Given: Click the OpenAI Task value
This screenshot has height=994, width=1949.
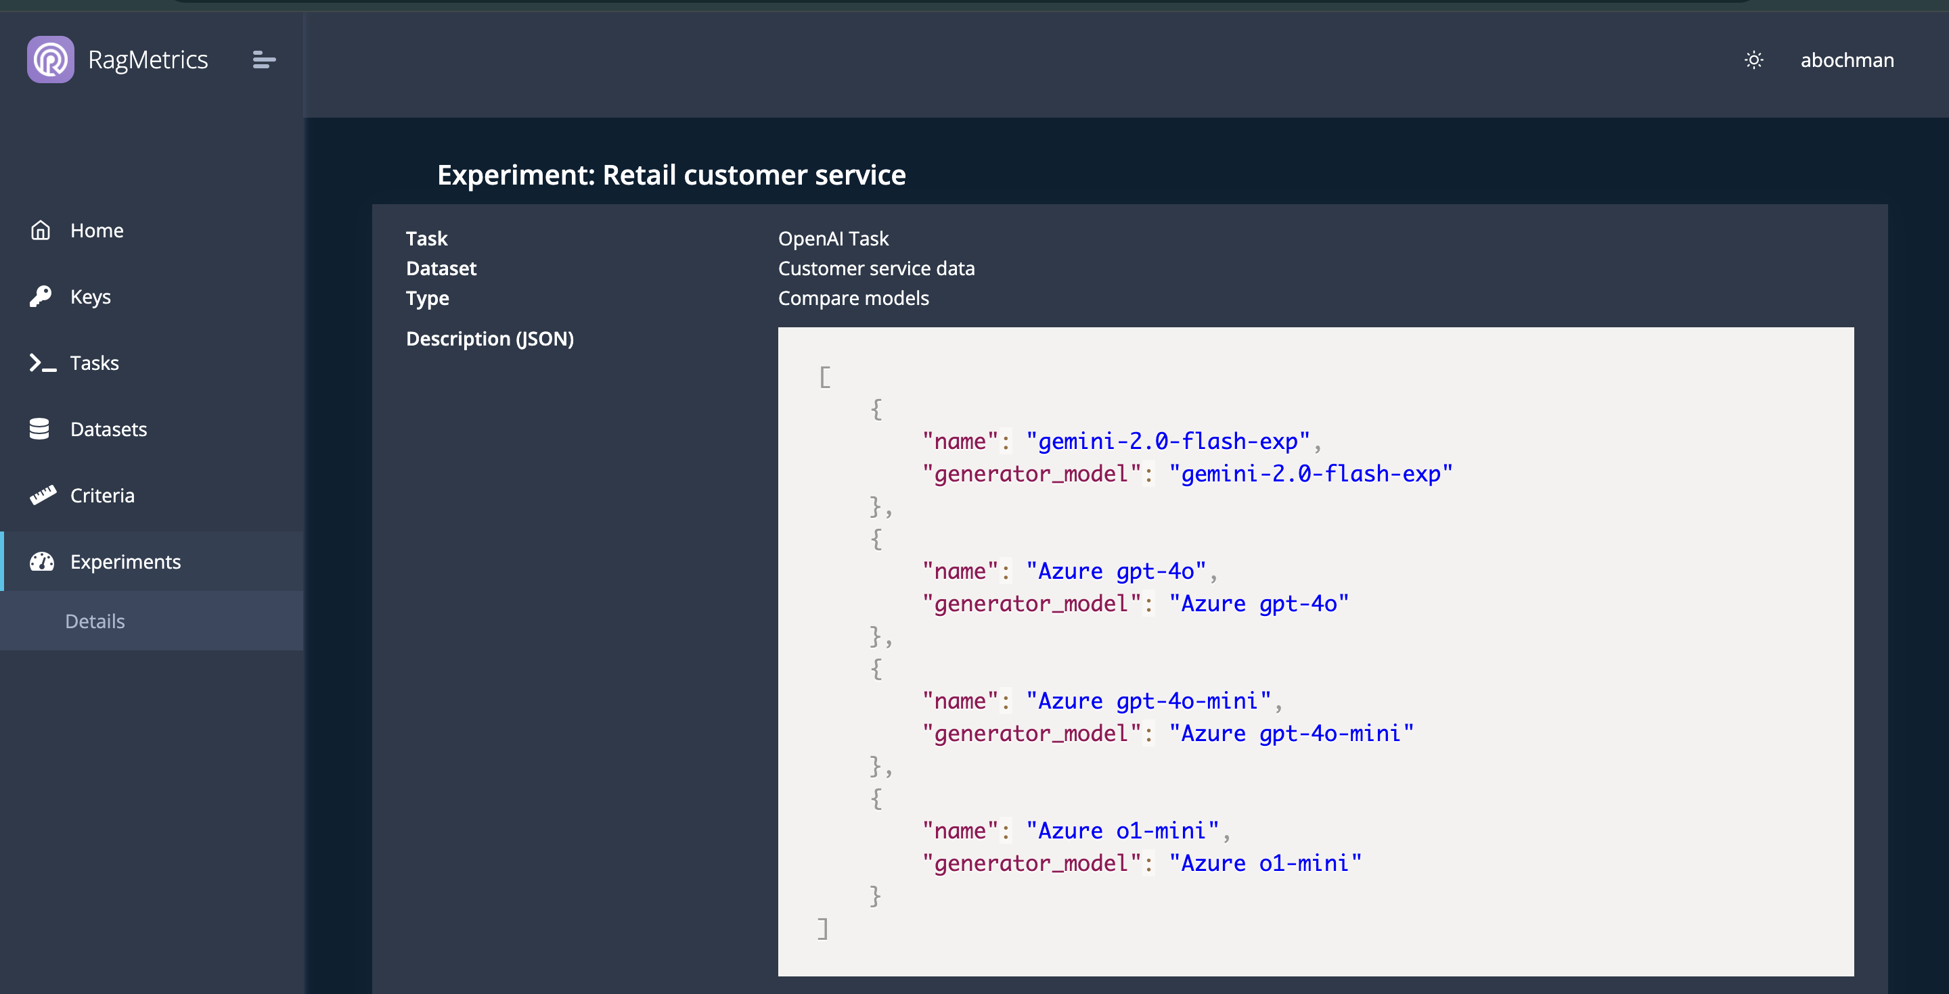Looking at the screenshot, I should click(x=833, y=238).
